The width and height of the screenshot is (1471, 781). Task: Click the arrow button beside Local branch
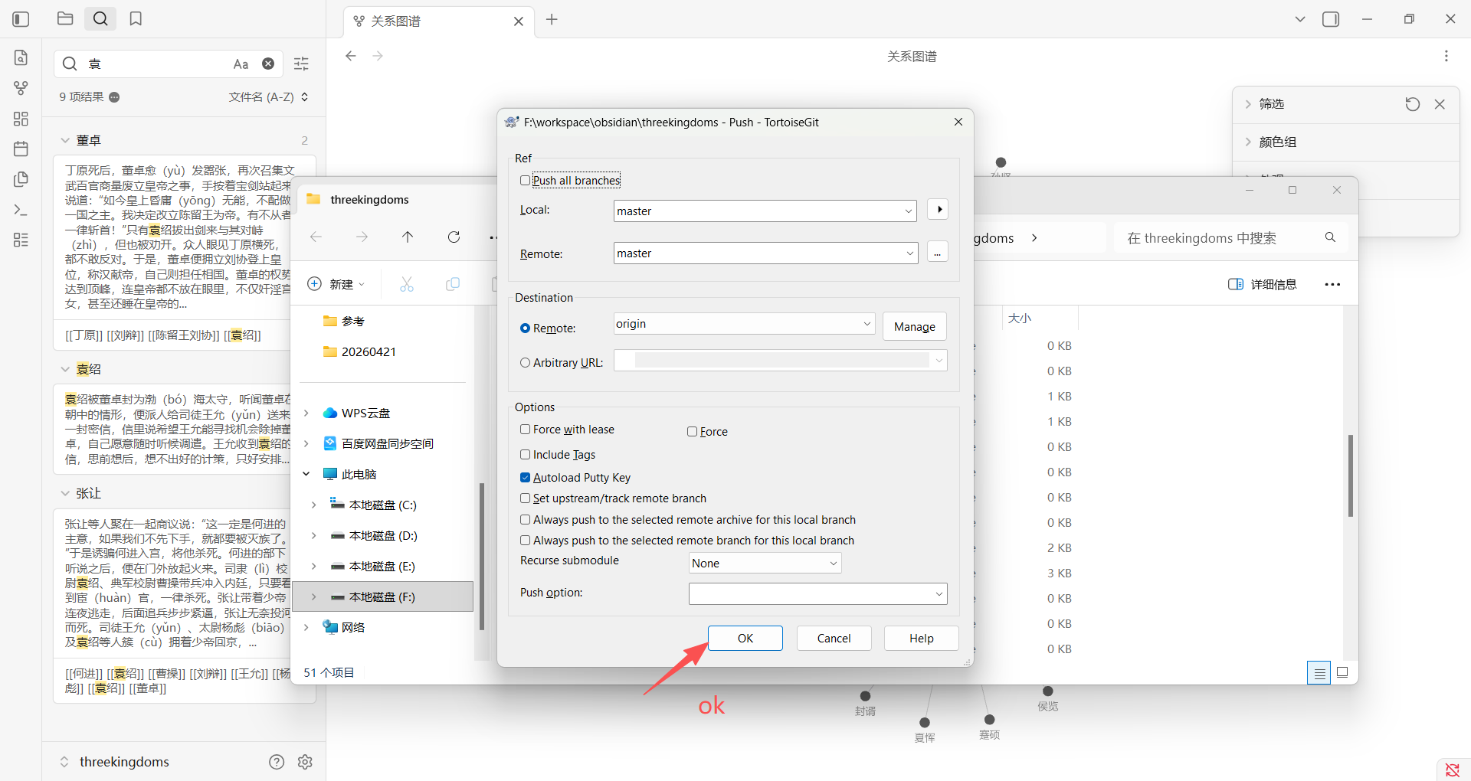point(938,209)
